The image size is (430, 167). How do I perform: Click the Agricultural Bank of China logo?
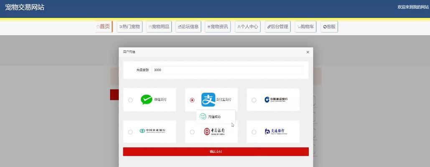coord(153,131)
